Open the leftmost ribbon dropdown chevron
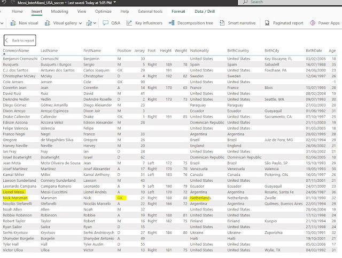The height and width of the screenshot is (258, 342). point(2,23)
